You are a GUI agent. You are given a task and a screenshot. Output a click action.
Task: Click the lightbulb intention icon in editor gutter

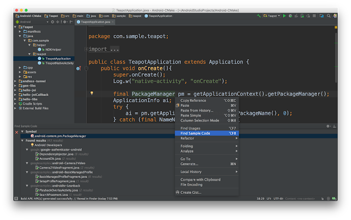92,94
